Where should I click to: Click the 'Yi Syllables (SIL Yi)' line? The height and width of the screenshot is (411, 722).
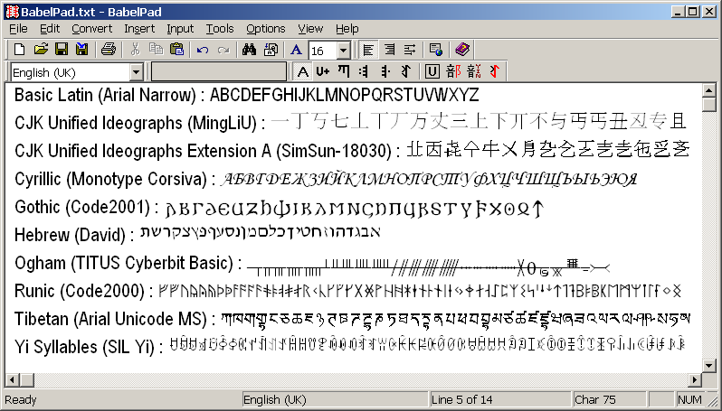pos(350,346)
